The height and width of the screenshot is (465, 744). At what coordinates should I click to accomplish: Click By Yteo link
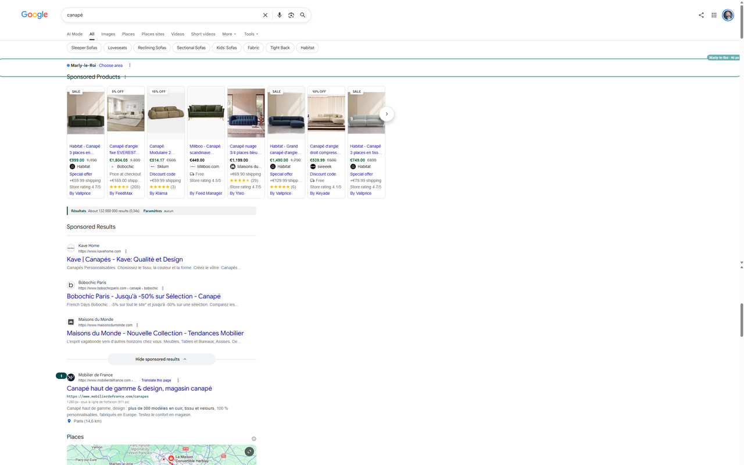pos(237,194)
